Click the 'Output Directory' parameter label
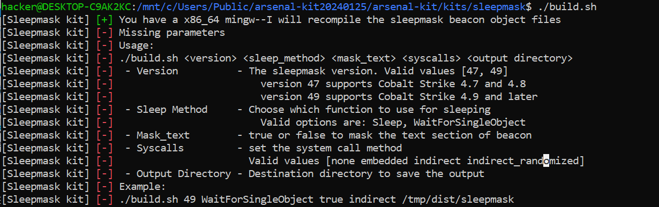Image resolution: width=659 pixels, height=207 pixels. tap(184, 173)
